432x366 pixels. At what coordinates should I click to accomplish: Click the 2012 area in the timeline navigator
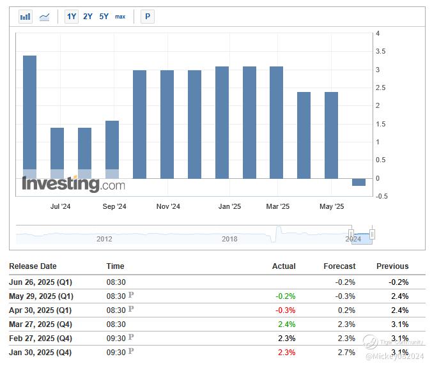point(104,238)
